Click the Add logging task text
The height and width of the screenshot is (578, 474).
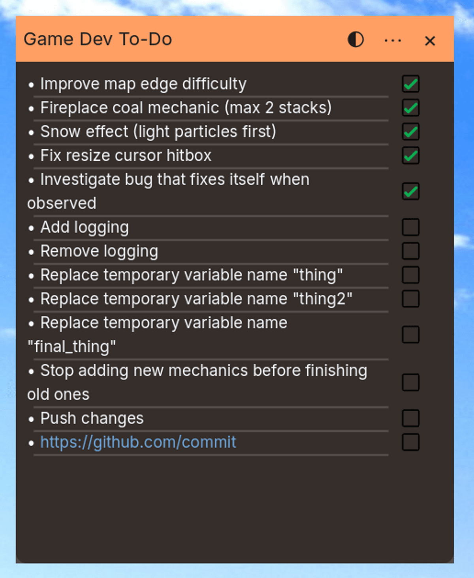[x=85, y=228]
